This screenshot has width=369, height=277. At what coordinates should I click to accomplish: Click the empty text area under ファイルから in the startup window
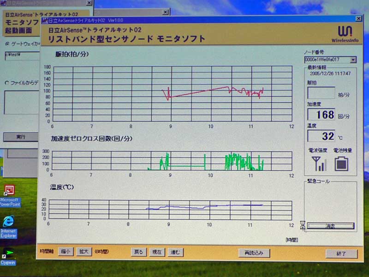coord(22,102)
